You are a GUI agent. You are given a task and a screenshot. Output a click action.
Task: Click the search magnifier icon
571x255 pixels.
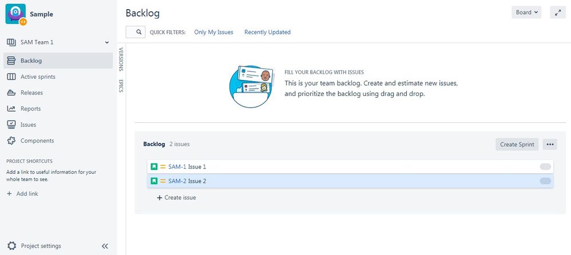pos(138,32)
